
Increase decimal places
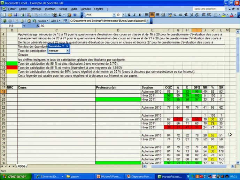191,15
